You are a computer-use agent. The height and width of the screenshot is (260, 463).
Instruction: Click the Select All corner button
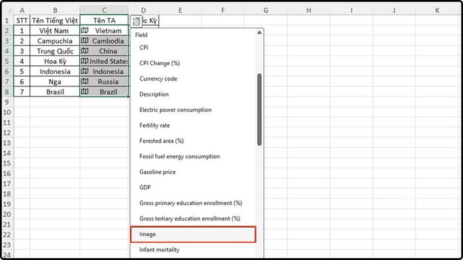click(8, 11)
